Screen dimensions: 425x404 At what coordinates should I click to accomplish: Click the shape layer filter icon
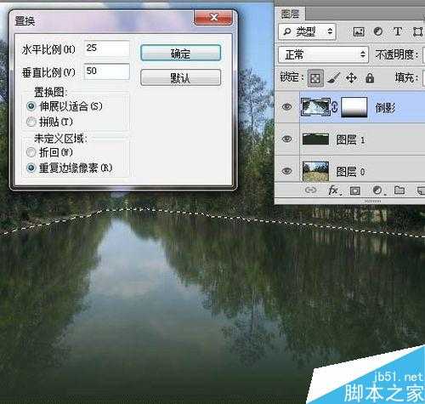(417, 31)
